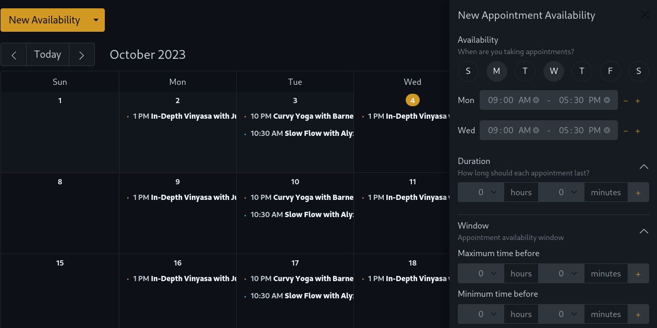Screen dimensions: 657x328
Task: Add another Wed time range with plus
Action: click(x=638, y=131)
